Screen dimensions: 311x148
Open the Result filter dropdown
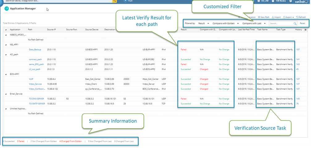pos(204,23)
